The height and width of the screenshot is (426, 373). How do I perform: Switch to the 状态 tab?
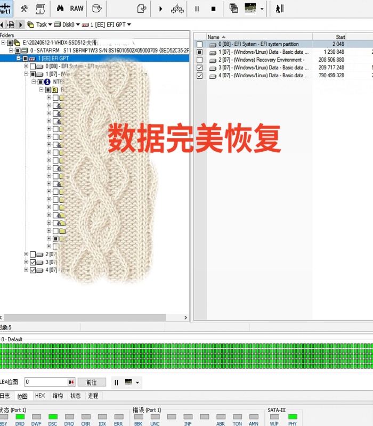(x=75, y=396)
